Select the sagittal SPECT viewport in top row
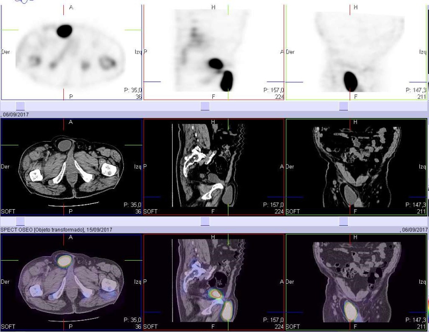Image resolution: width=429 pixels, height=332 pixels. pyautogui.click(x=213, y=52)
